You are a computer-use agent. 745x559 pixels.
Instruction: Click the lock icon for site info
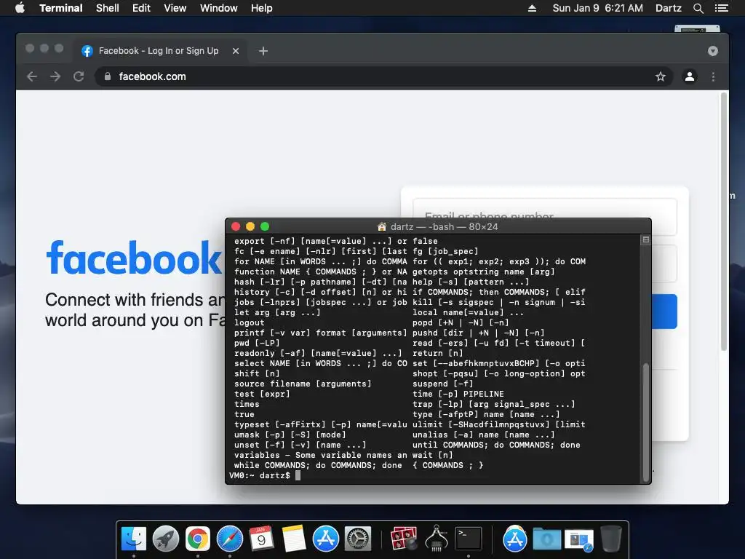click(108, 76)
